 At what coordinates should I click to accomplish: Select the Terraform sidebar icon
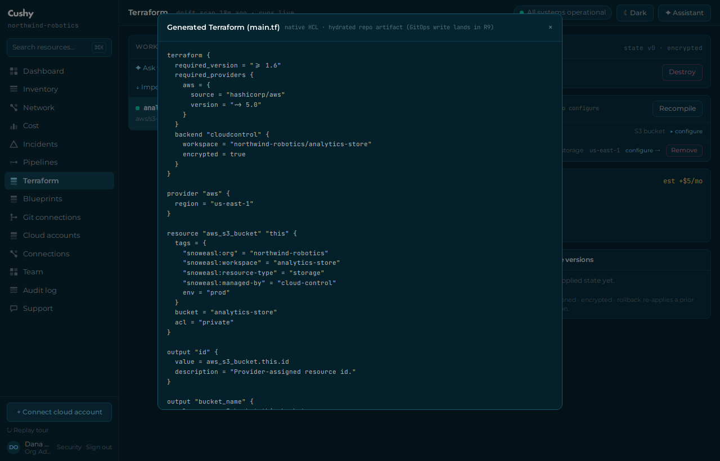point(13,181)
